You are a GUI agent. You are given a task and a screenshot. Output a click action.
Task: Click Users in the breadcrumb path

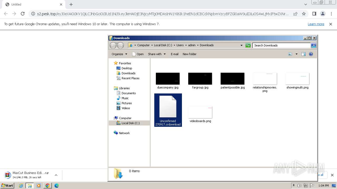pos(180,45)
